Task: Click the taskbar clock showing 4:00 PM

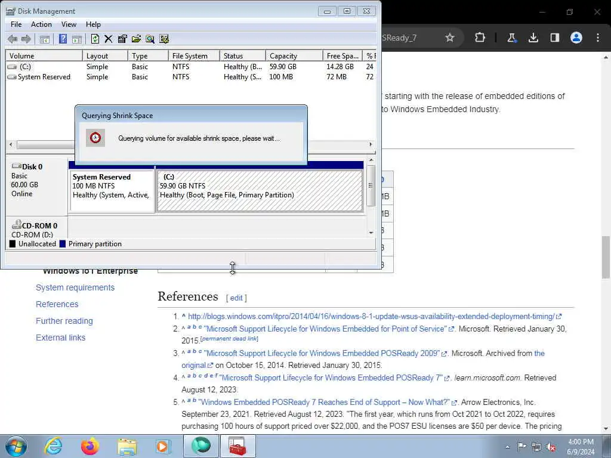Action: (x=581, y=447)
